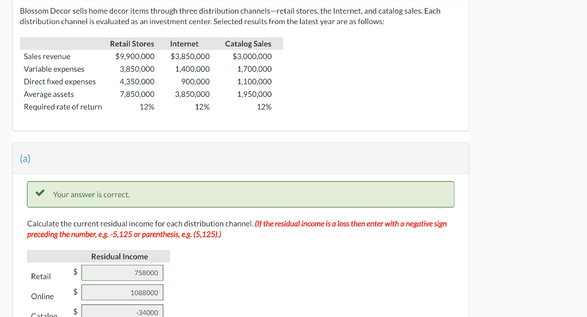587x317 pixels.
Task: Click the 'Your answer is correct.' message
Action: tap(91, 195)
